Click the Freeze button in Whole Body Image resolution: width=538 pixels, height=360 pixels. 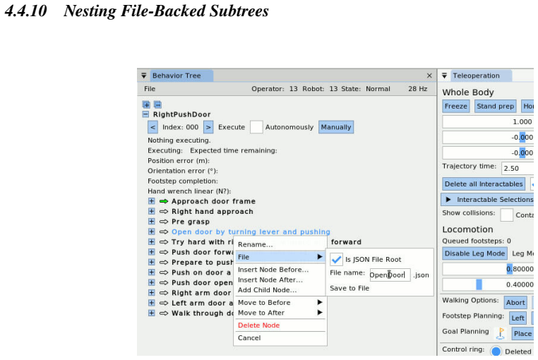coord(455,107)
